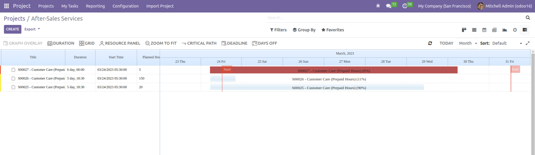The height and width of the screenshot is (155, 535).
Task: Toggle the Critical Path option
Action: [x=199, y=43]
